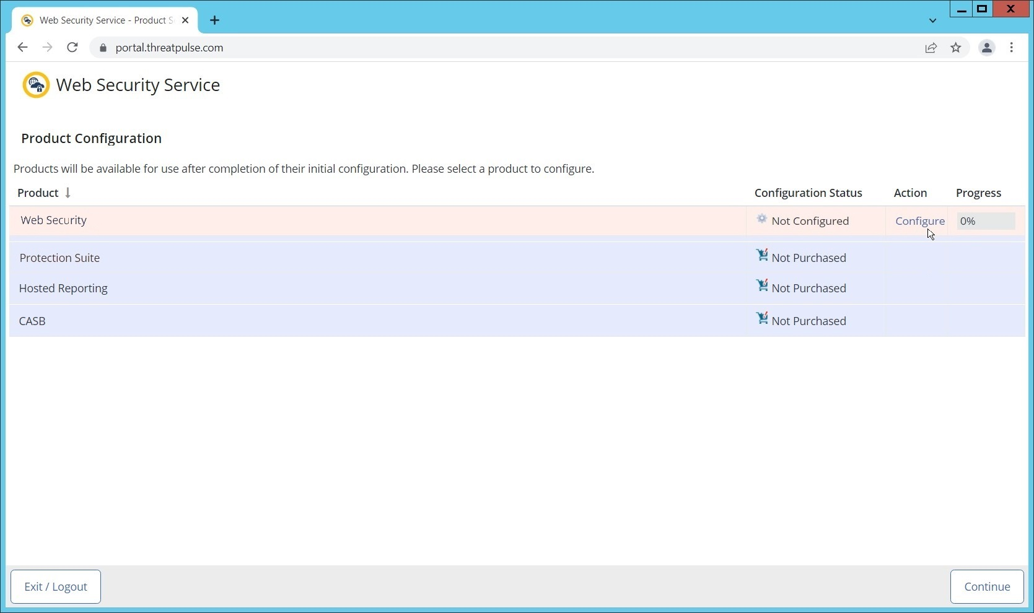Image resolution: width=1034 pixels, height=613 pixels.
Task: Click Protection Suite's Not Purchased cart icon
Action: 761,256
